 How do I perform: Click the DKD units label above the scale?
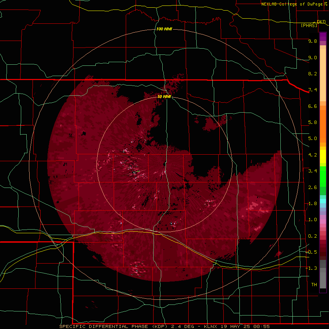point(321,22)
